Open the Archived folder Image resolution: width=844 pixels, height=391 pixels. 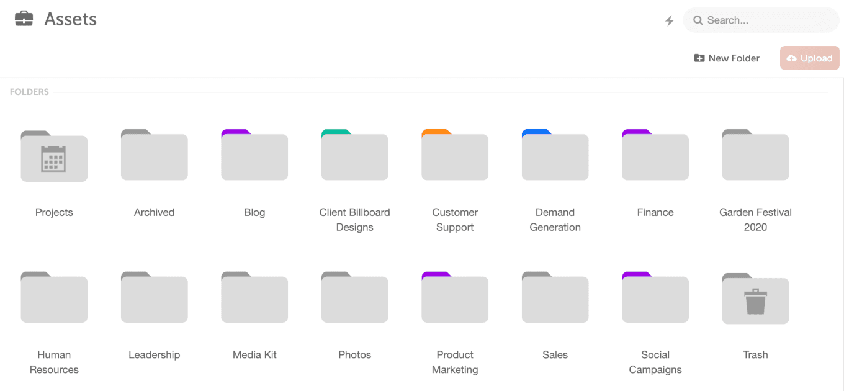(x=154, y=156)
